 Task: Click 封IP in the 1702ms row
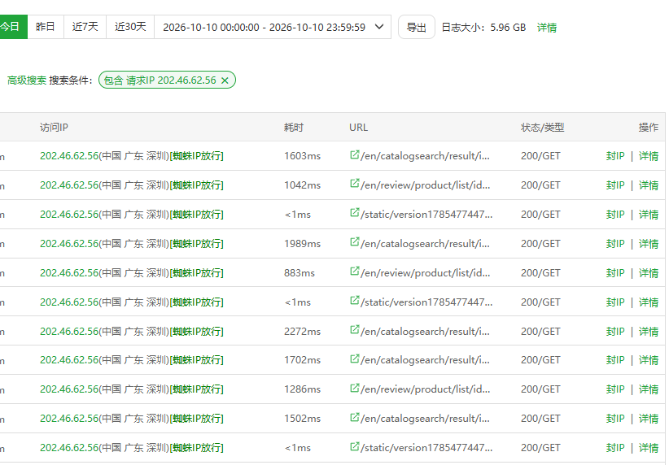coord(615,360)
